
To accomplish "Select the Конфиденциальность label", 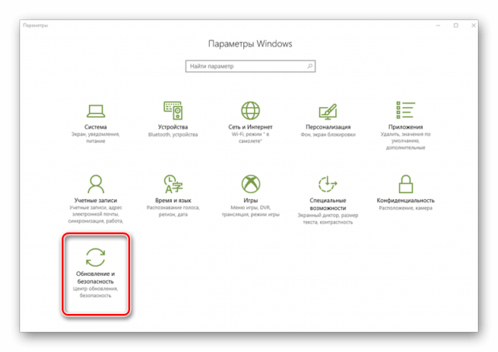I will [406, 200].
